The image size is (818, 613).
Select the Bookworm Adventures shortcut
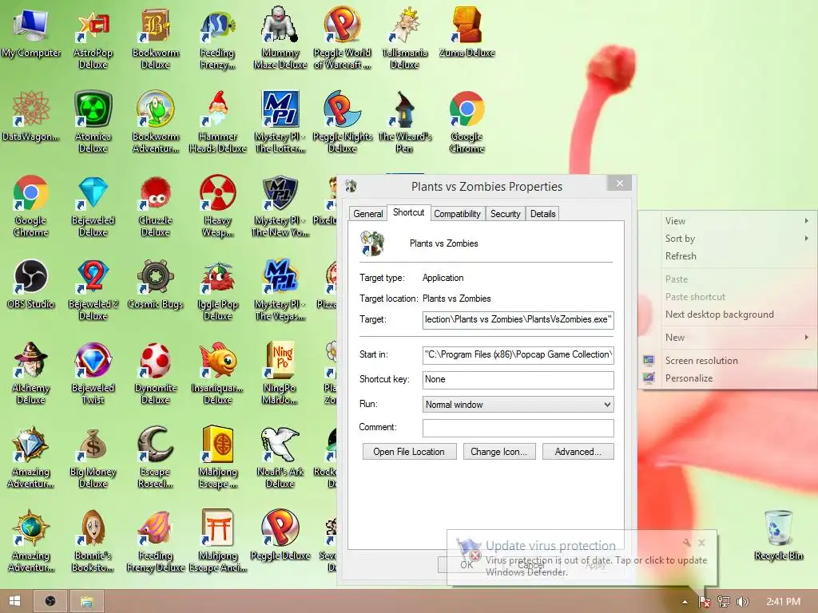156,123
